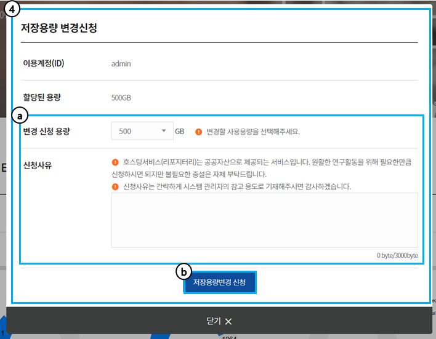Click the X icon in the 닫기 bar

click(228, 321)
